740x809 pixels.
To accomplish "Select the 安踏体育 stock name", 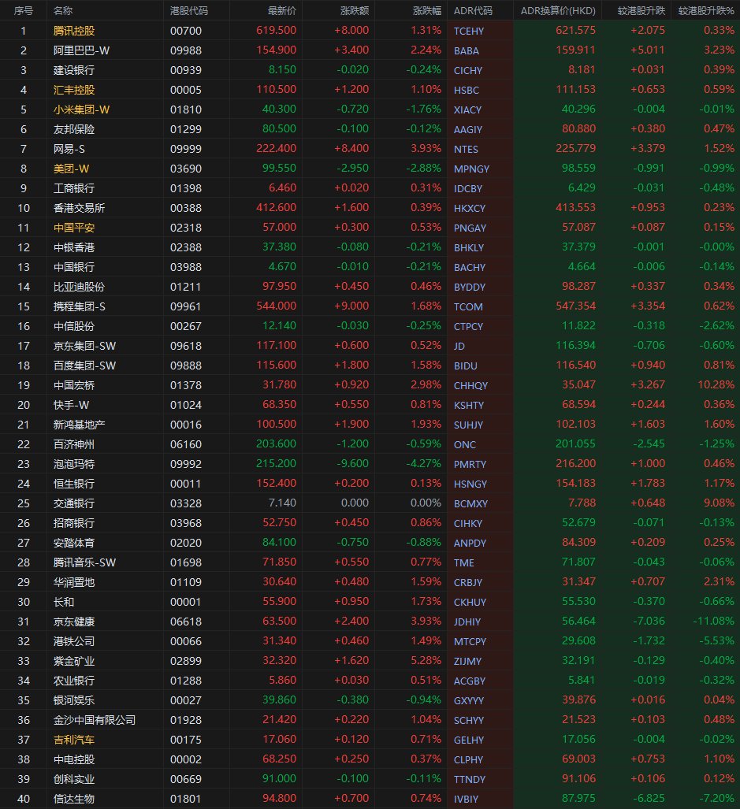I will 74,543.
